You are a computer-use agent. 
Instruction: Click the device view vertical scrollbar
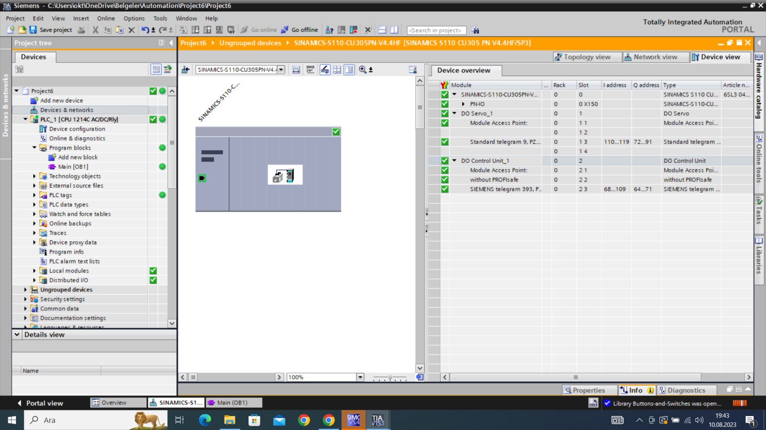pos(420,107)
